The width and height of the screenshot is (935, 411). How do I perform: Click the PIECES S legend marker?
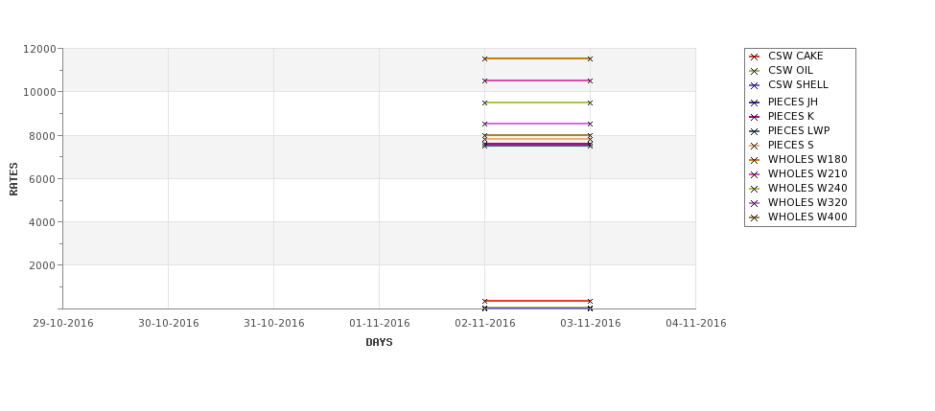click(754, 146)
